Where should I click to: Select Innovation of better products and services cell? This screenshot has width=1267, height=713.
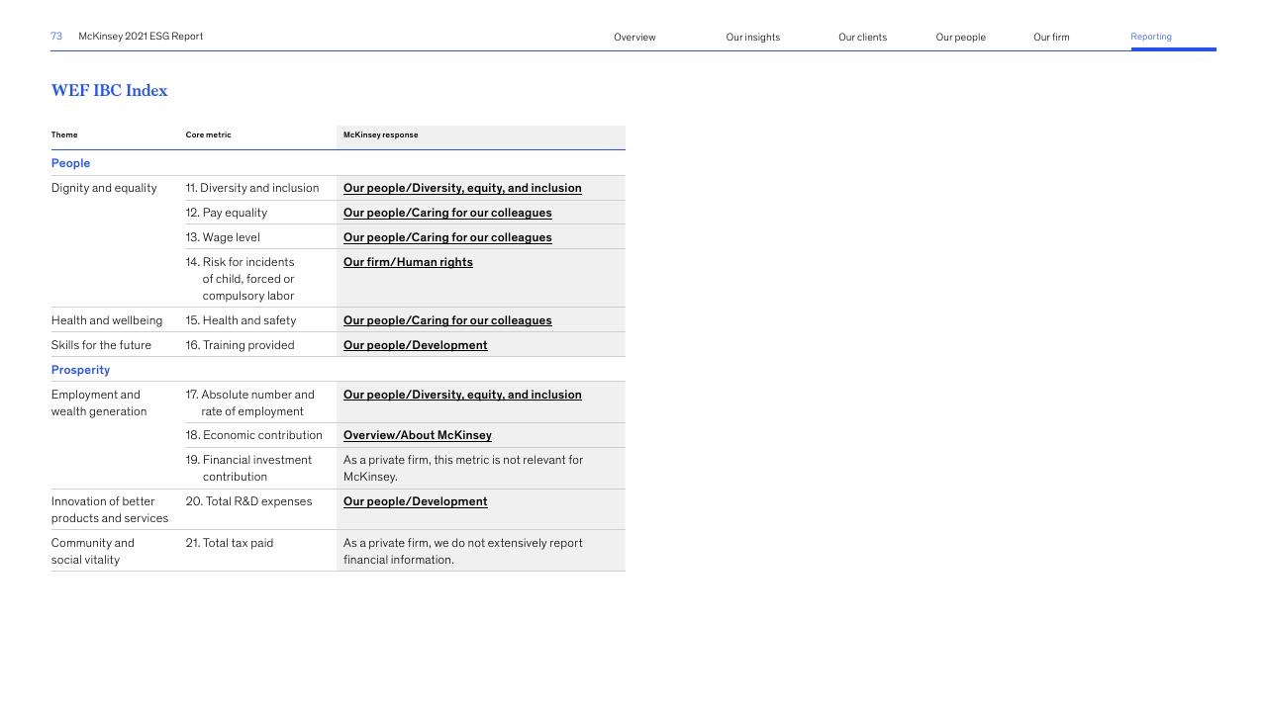[x=110, y=509]
